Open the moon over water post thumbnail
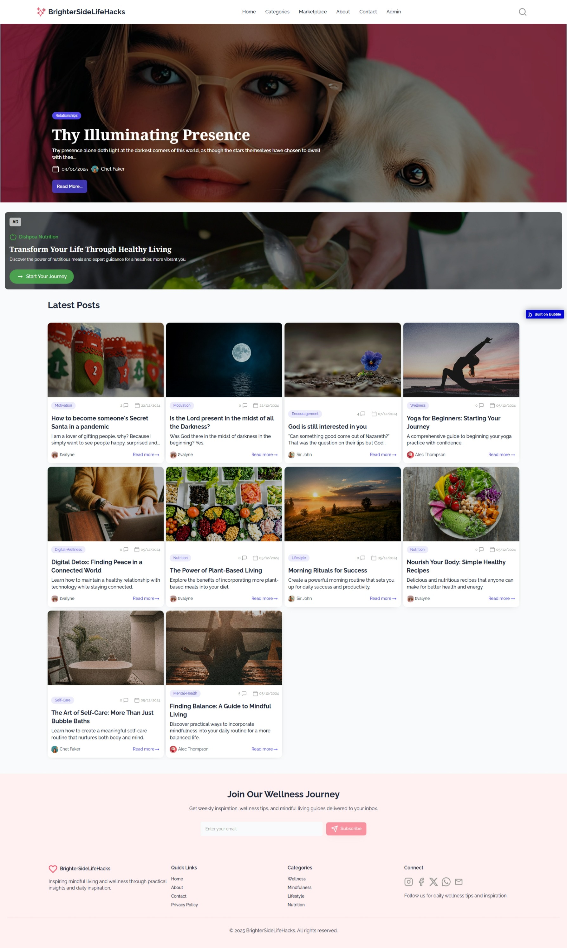567x948 pixels. click(x=224, y=360)
